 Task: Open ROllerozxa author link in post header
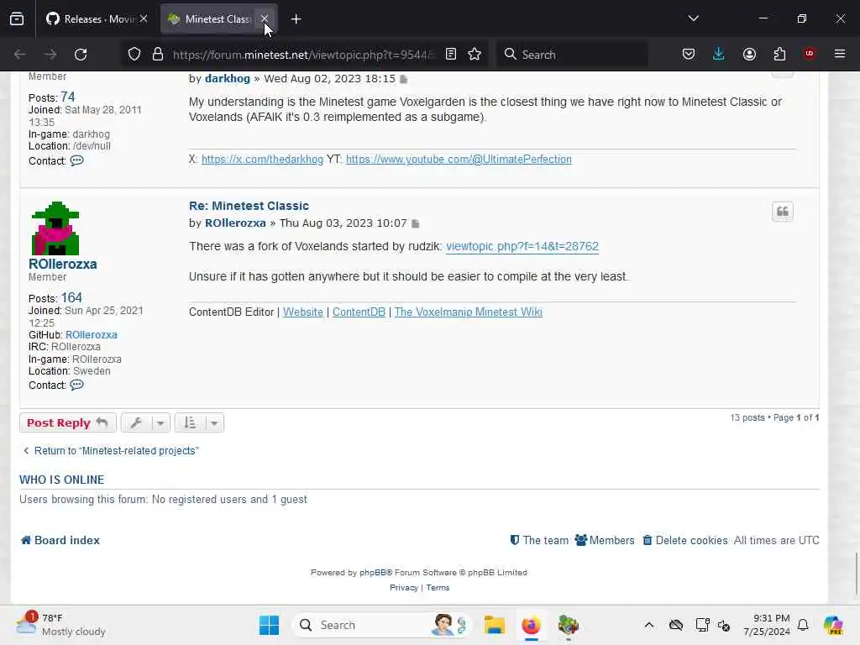(x=235, y=223)
